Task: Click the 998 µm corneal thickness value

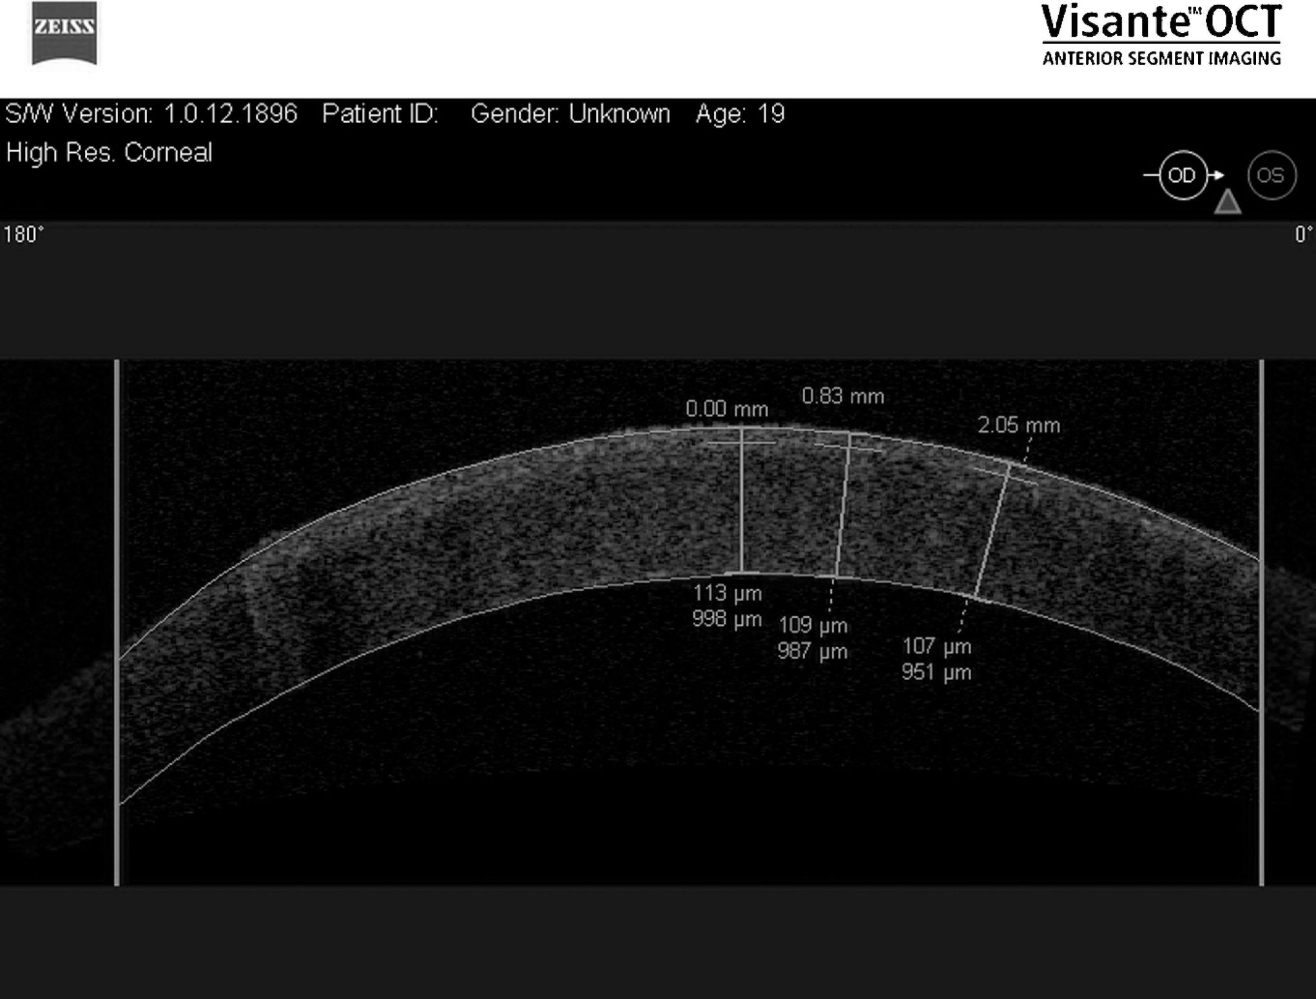Action: pyautogui.click(x=727, y=619)
